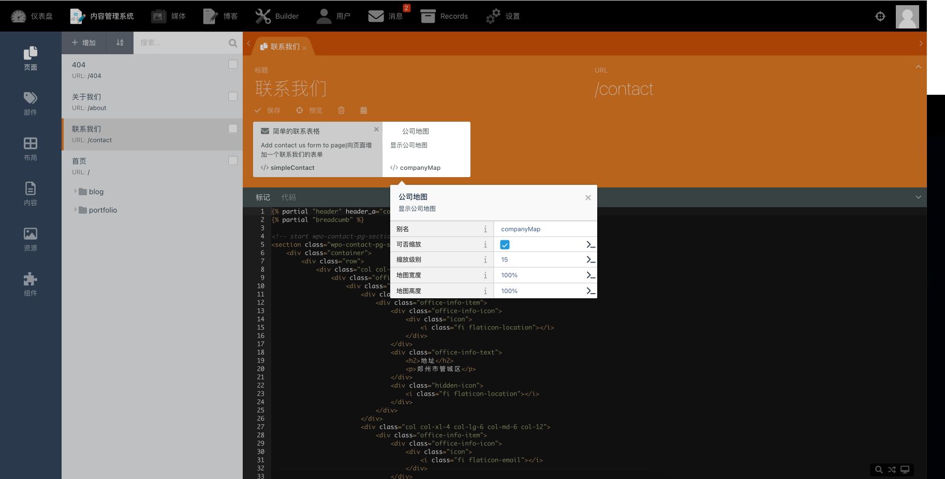Open the Builder menu

(277, 16)
